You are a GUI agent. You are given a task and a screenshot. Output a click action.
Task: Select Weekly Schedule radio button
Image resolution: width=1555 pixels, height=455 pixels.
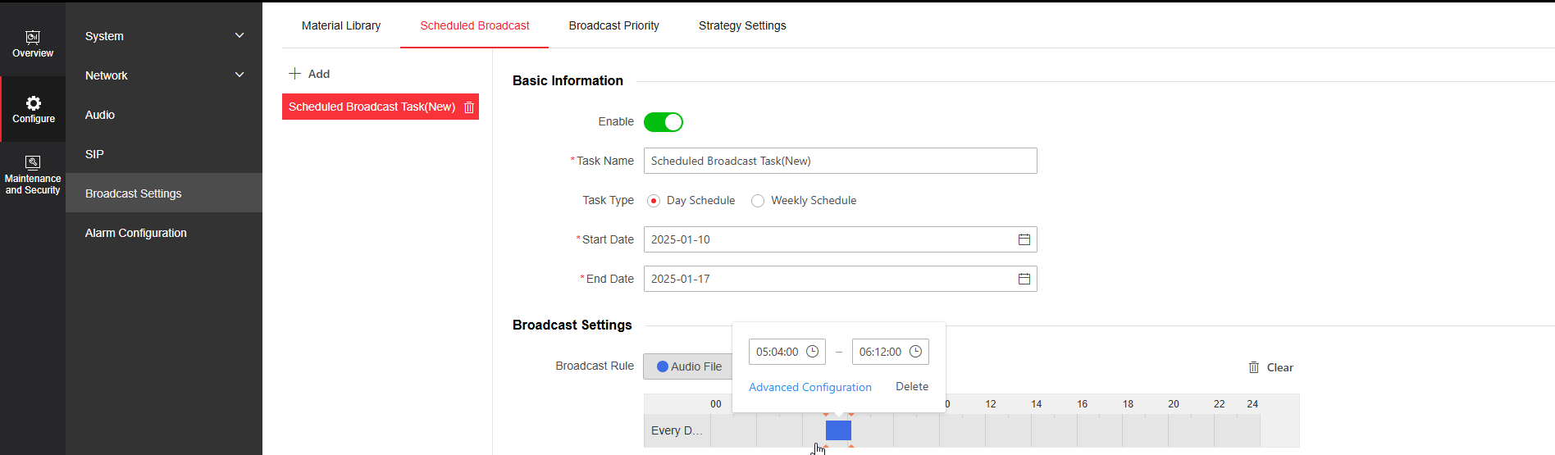[758, 201]
